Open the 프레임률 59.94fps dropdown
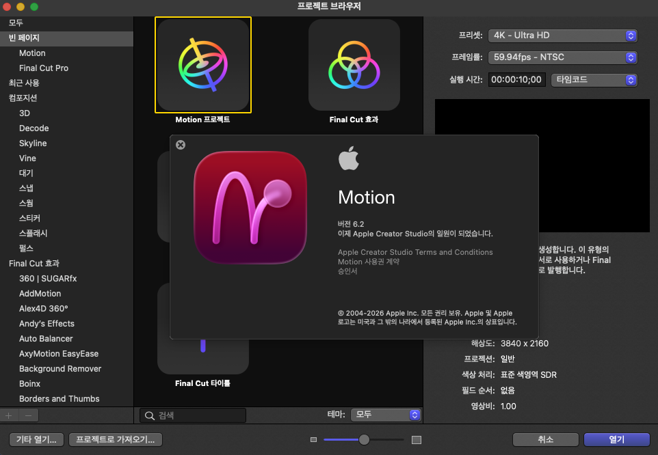 pyautogui.click(x=564, y=57)
